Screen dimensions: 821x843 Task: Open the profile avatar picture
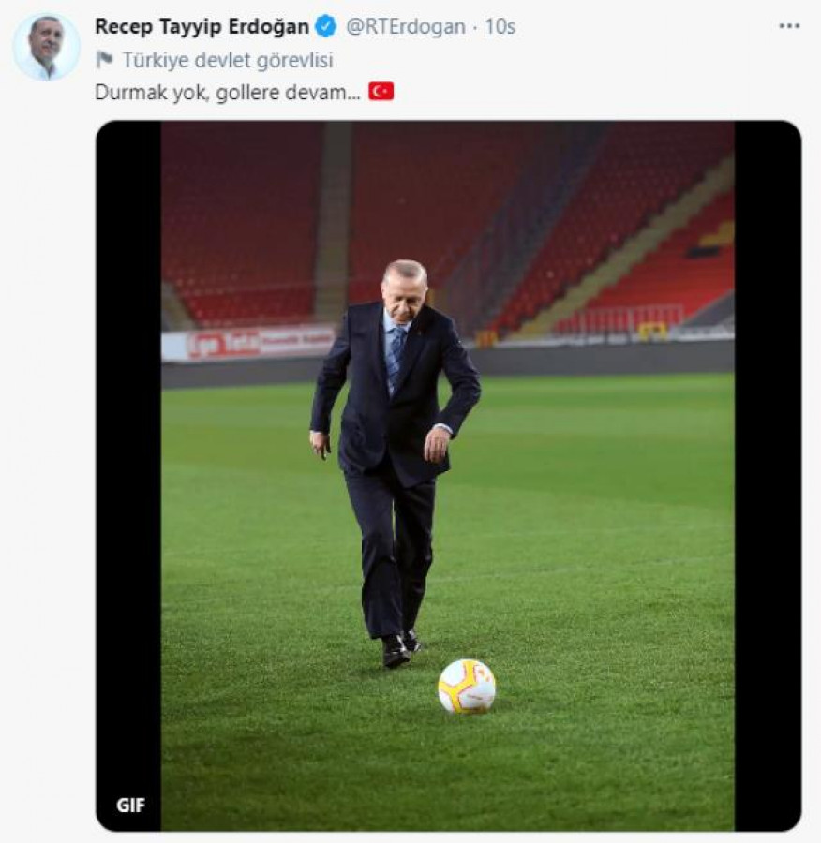click(46, 46)
